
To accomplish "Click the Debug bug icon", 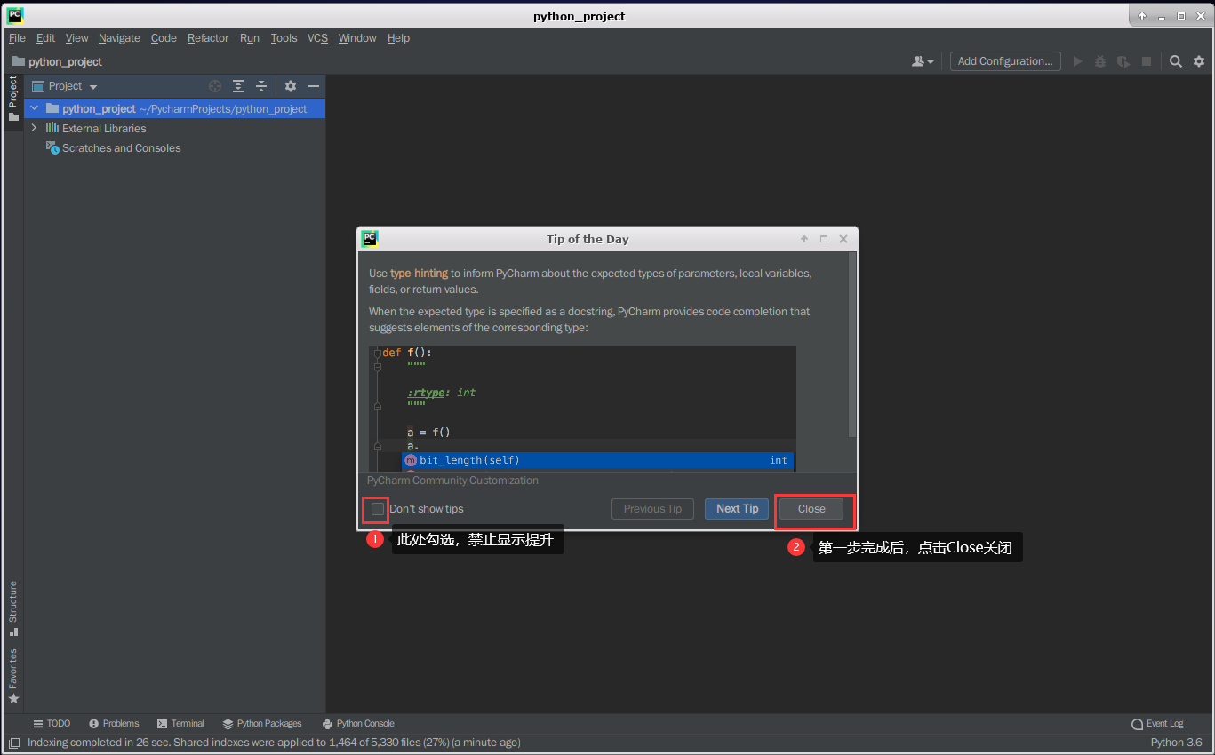I will 1100,61.
